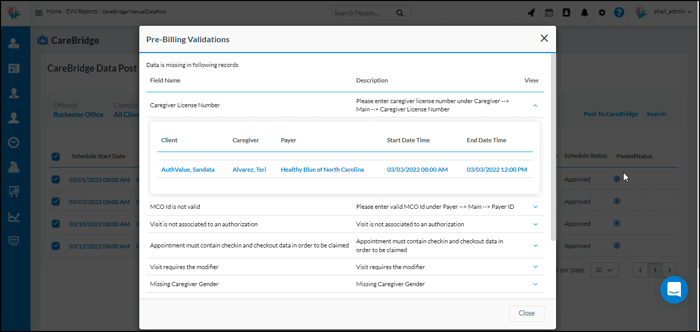
Task: Collapse the Caregiver License Number validation details
Action: click(x=535, y=105)
